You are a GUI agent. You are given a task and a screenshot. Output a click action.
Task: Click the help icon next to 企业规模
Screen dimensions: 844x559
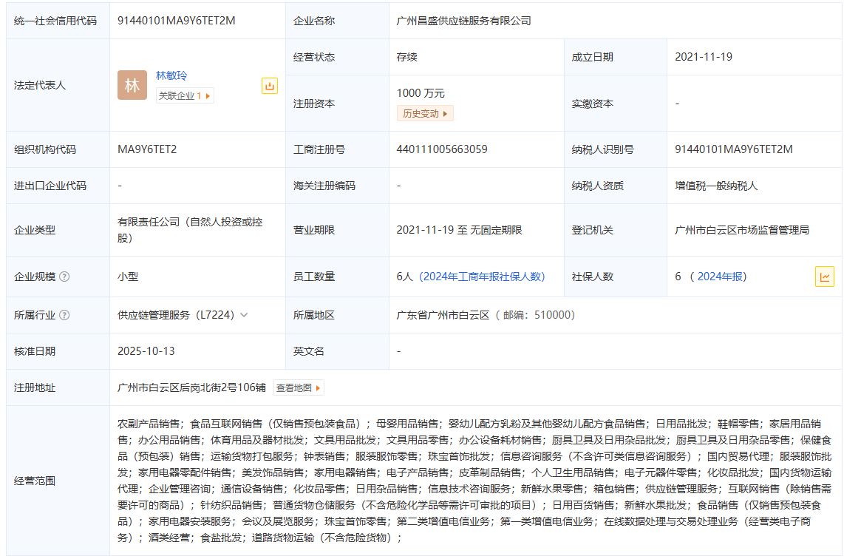click(x=64, y=277)
